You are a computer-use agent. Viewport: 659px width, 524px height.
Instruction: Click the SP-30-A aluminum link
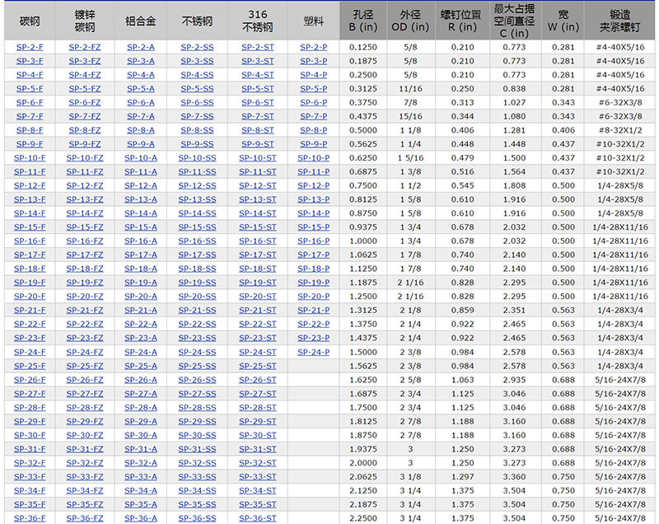(141, 435)
